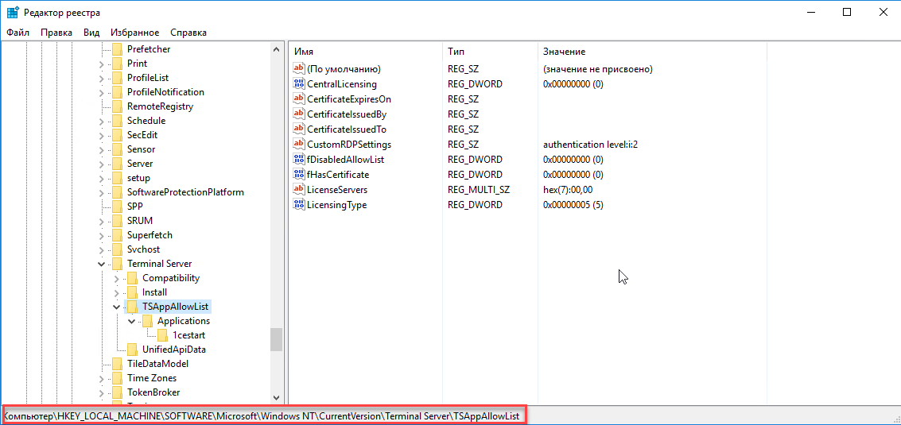Screen dimensions: 901x425
Task: Sort values by Имя column header
Action: 366,52
